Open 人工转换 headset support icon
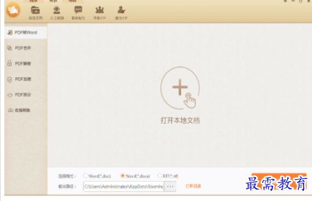Viewport: 312px width, 201px height. 57,10
